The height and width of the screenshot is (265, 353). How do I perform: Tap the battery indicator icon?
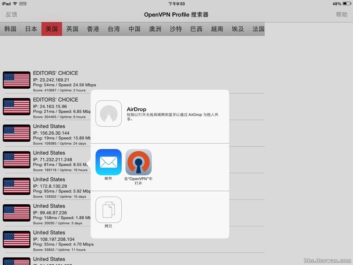[347, 4]
